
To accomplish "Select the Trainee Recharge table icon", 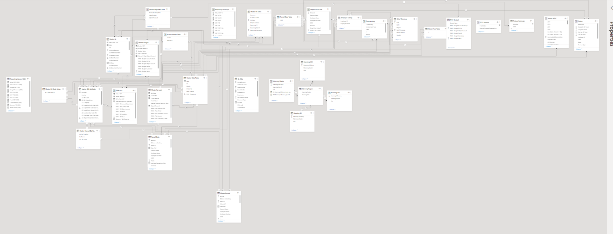I will pos(511,21).
